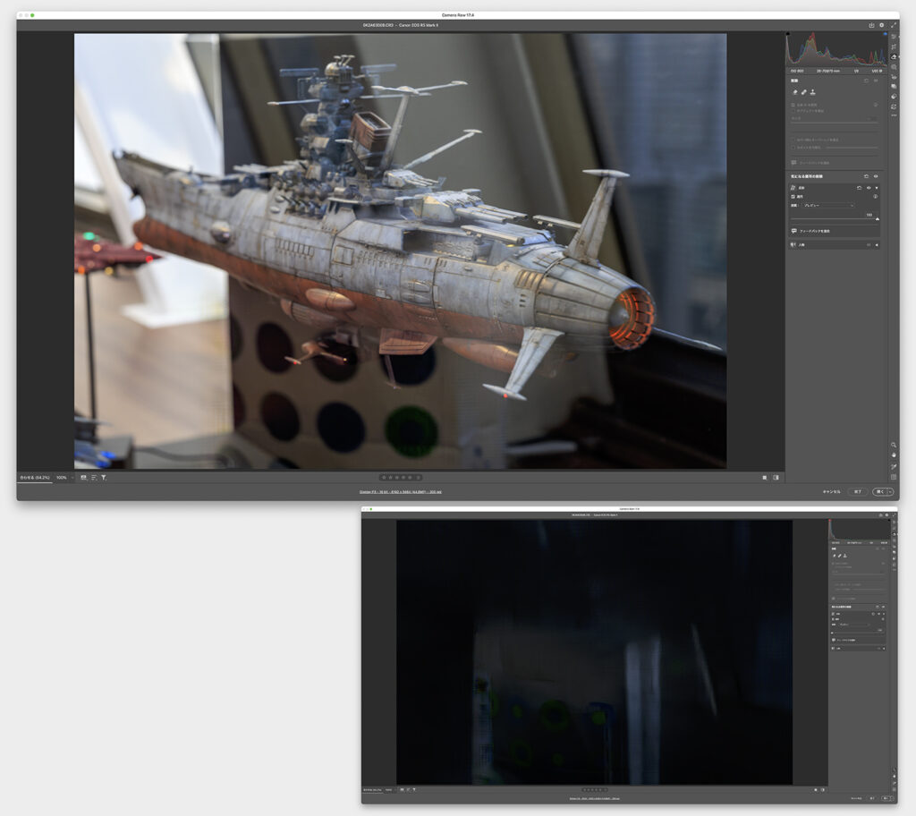The width and height of the screenshot is (916, 816).
Task: Click the キャンセル cancel button
Action: [x=831, y=491]
